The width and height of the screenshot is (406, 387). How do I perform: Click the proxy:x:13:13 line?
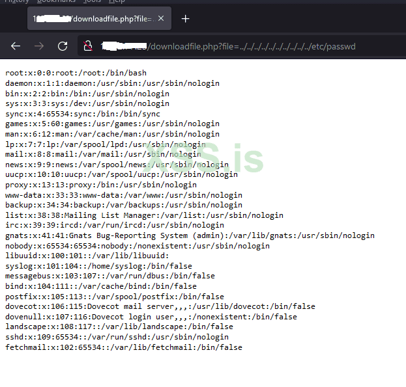coord(101,185)
